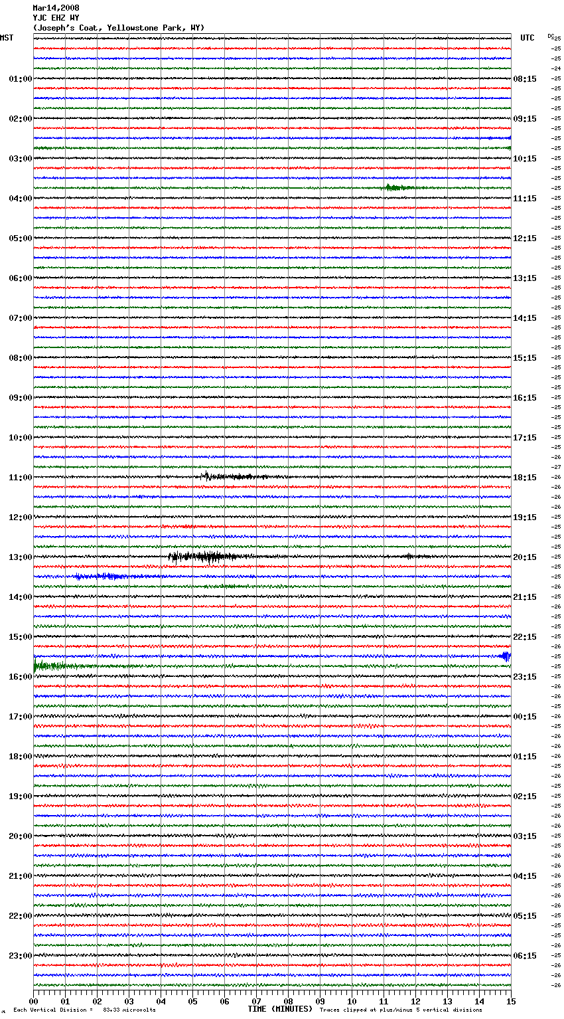Click the 21:15 UTC time label
The height and width of the screenshot is (1019, 564).
tap(525, 597)
